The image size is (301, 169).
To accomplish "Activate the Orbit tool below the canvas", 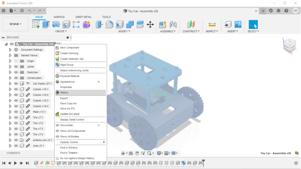I will [x=123, y=153].
